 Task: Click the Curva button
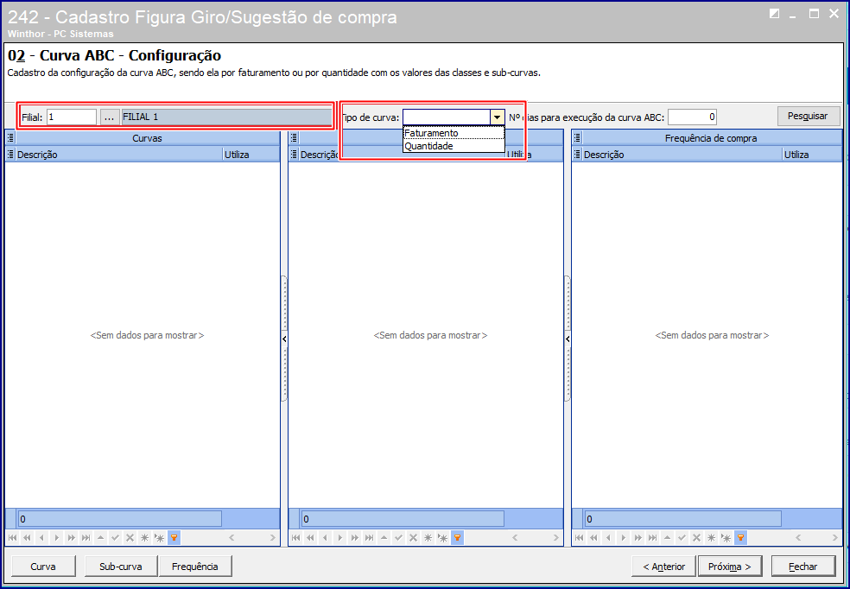coord(43,567)
